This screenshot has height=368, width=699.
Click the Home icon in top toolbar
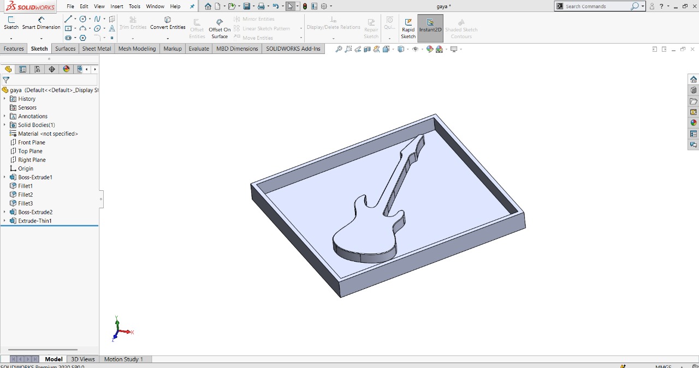click(208, 7)
